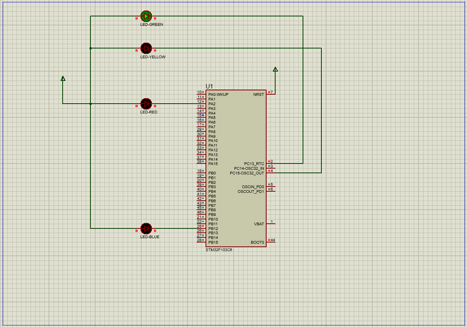467x327 pixels.
Task: Click the PB11 pin name
Action: [213, 224]
